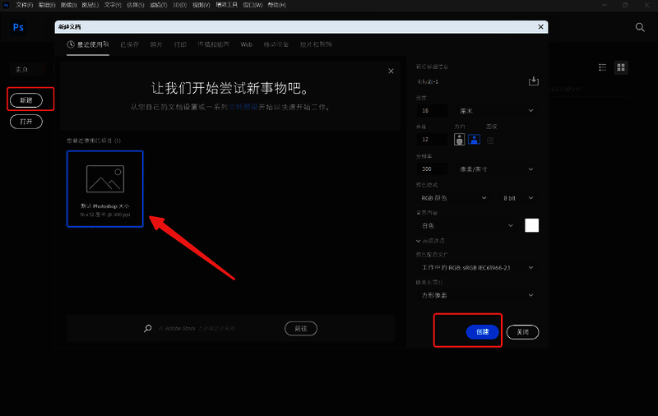Enable the 画板 artboard checkbox
The image size is (658, 416).
[489, 140]
